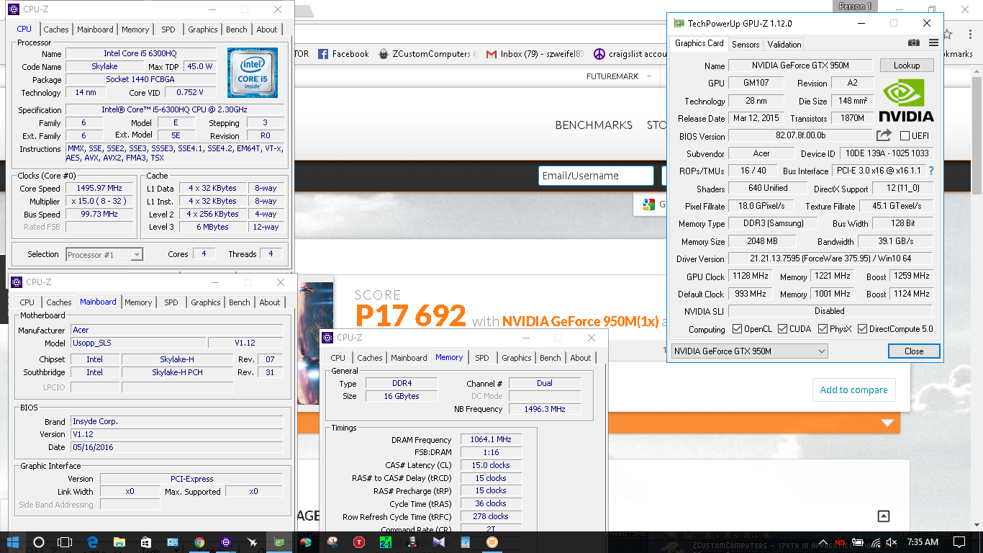Switch to GPU-Z taskbar icon
This screenshot has height=553, width=983.
pyautogui.click(x=279, y=542)
